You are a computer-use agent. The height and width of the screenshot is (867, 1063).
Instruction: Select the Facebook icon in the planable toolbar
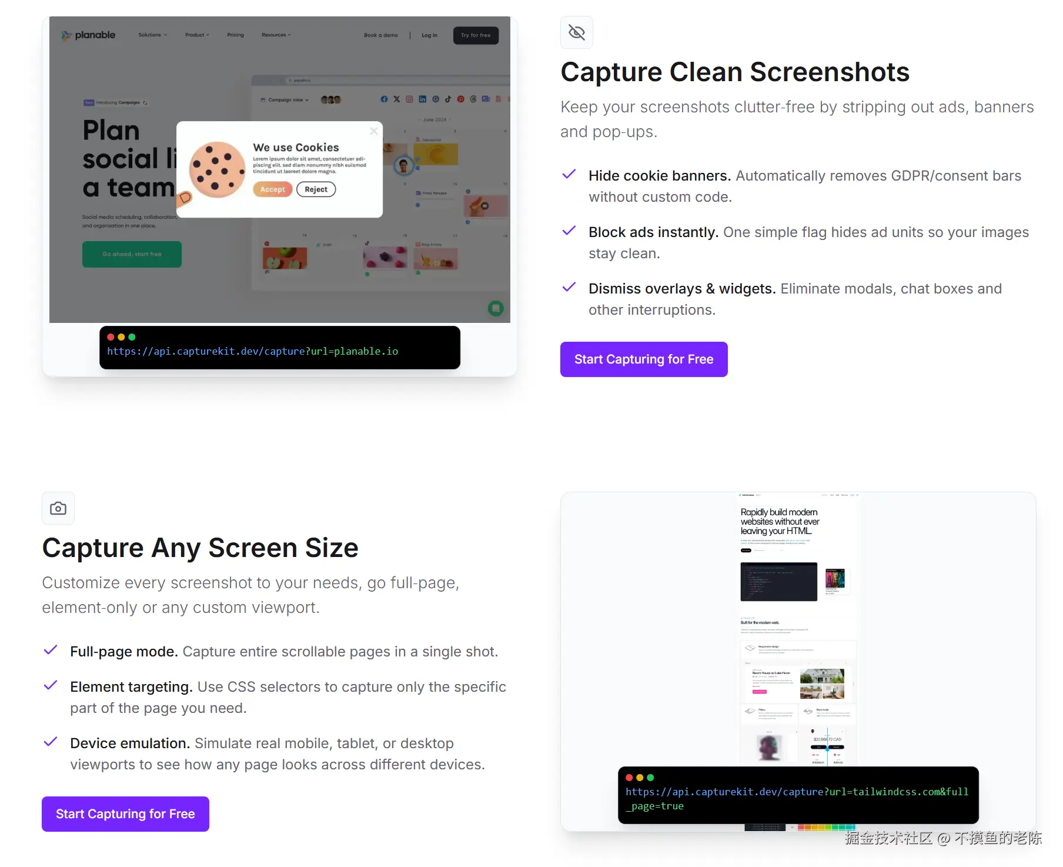[384, 99]
